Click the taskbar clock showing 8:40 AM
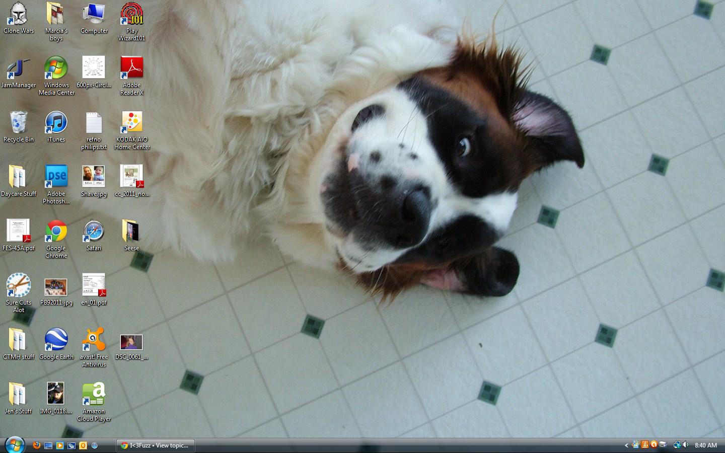 [x=705, y=445]
